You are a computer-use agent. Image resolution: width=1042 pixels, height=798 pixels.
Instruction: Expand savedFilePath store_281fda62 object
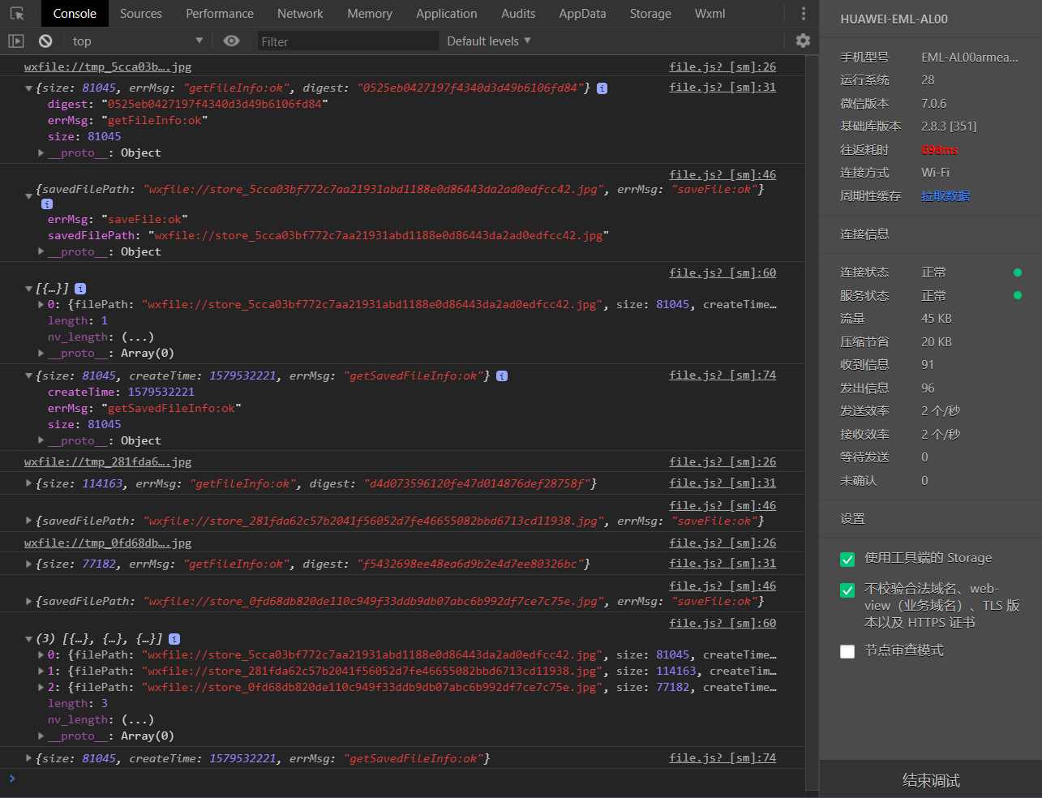pyautogui.click(x=29, y=521)
